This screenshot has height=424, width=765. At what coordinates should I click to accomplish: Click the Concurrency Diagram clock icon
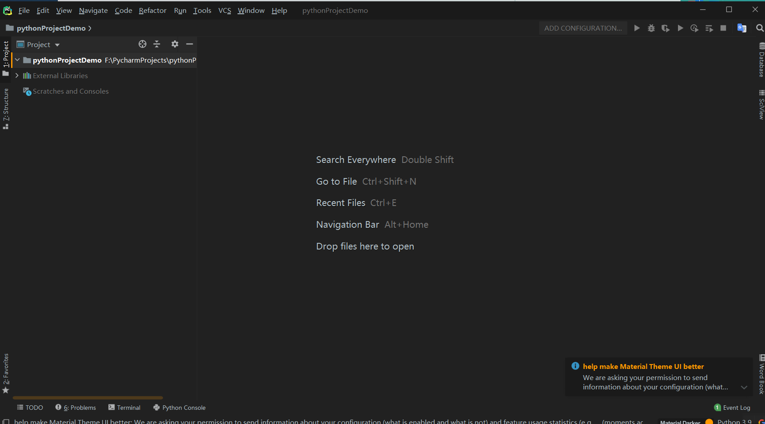point(694,28)
